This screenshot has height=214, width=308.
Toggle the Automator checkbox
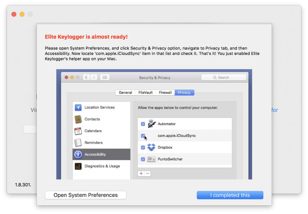[x=143, y=124]
